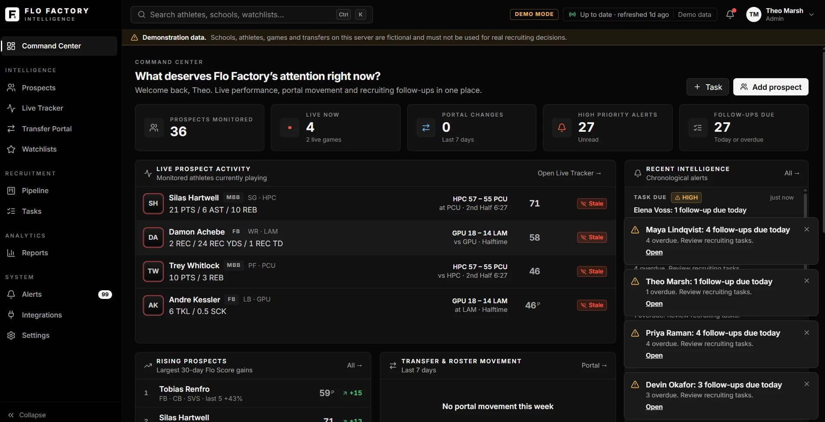Image resolution: width=825 pixels, height=422 pixels.
Task: Open Priya Raman follow-ups link
Action: [654, 355]
